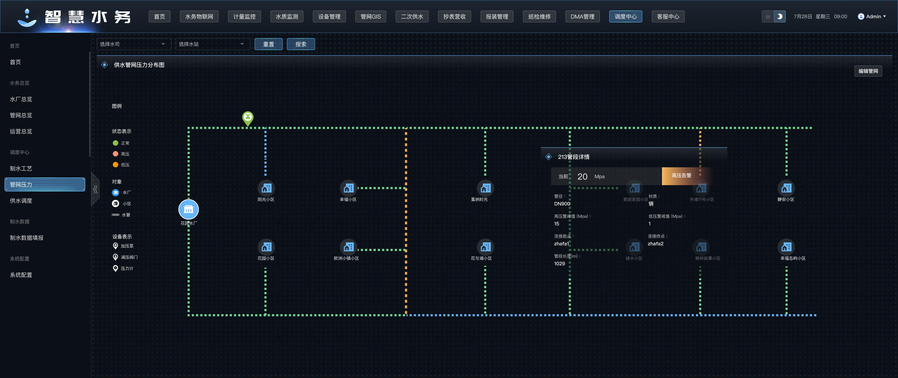Click the 压力计 legend pin icon
This screenshot has width=898, height=378.
(x=115, y=268)
